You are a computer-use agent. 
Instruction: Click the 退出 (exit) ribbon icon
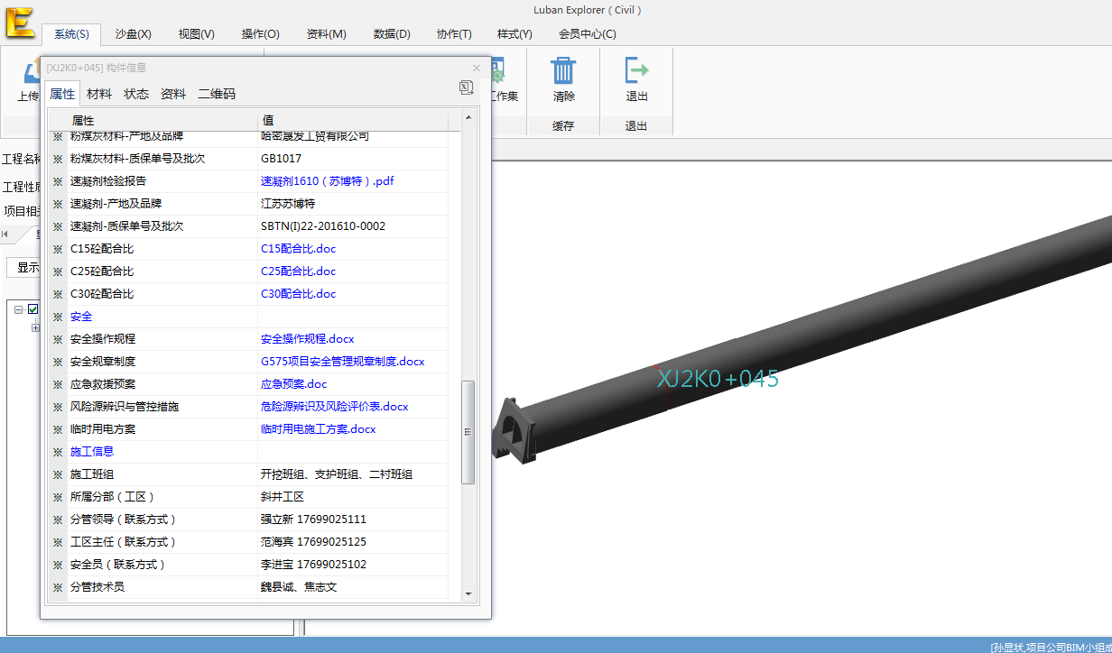[x=636, y=70]
